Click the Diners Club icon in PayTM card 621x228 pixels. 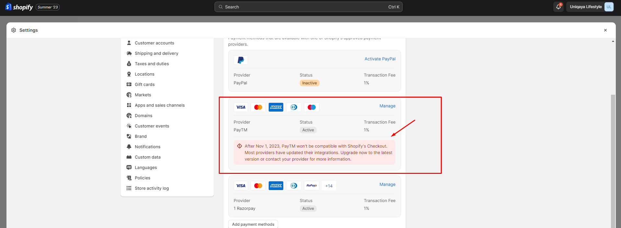(294, 107)
